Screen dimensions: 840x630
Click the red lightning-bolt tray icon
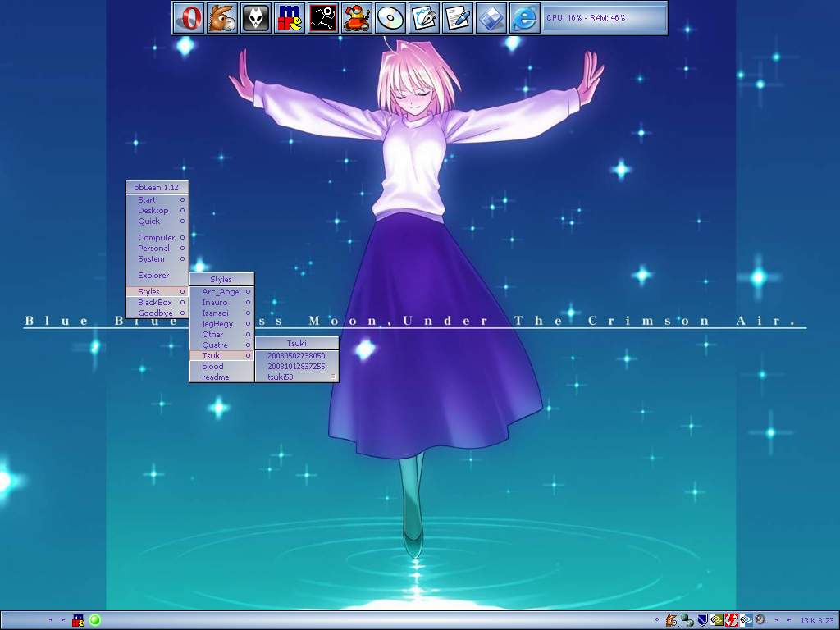click(x=731, y=620)
